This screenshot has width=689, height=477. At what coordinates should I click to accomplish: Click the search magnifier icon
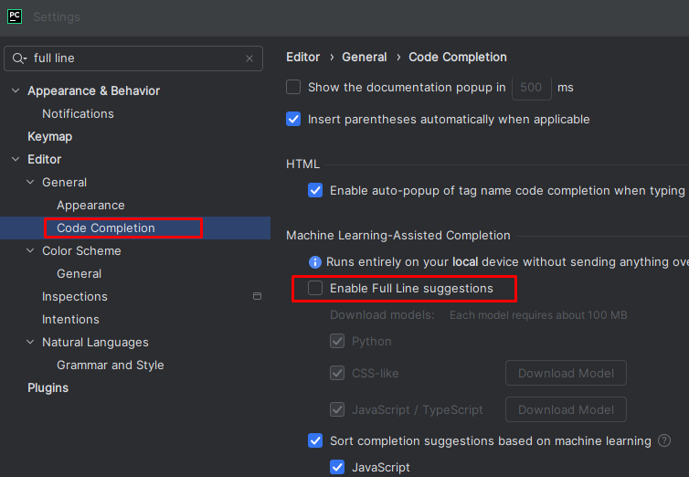coord(19,58)
